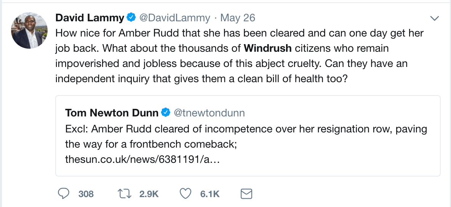Click the 2.9K retweets count
Screen dimensions: 451x207
coord(149,194)
